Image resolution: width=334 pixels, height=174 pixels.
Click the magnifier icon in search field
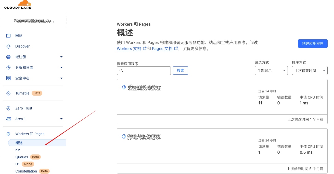click(121, 71)
